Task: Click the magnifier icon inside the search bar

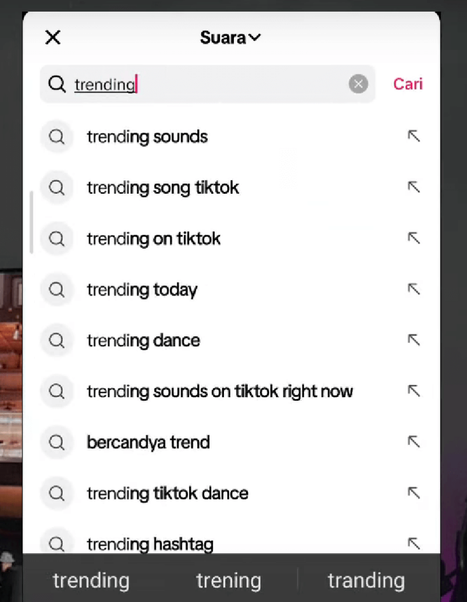Action: (x=56, y=84)
